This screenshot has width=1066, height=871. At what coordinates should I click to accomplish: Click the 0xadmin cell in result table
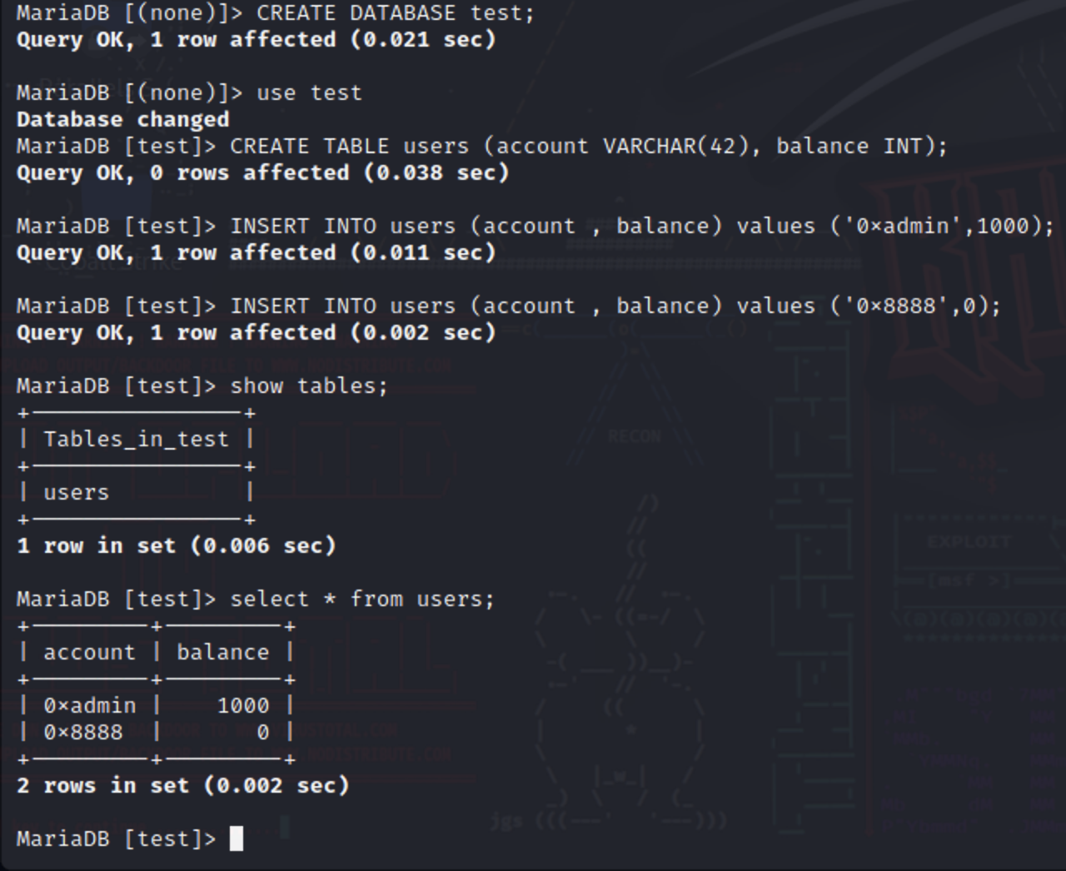89,705
